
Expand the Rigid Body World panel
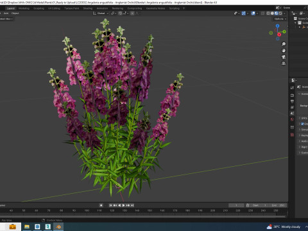pos(300,147)
